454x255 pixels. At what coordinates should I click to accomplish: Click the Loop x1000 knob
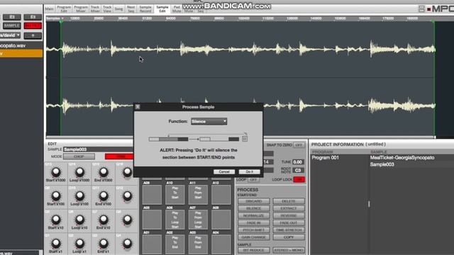click(x=79, y=172)
